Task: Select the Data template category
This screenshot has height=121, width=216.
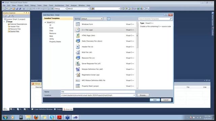Action: click(x=51, y=31)
